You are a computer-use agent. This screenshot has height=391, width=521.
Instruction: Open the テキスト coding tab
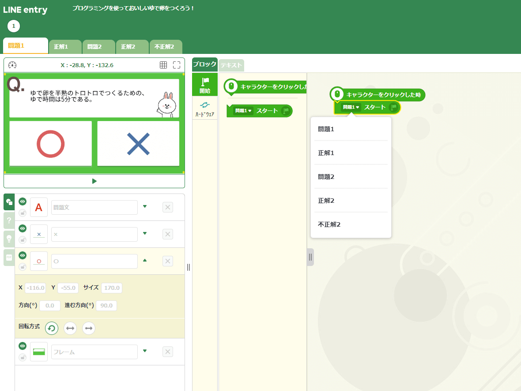click(x=231, y=65)
